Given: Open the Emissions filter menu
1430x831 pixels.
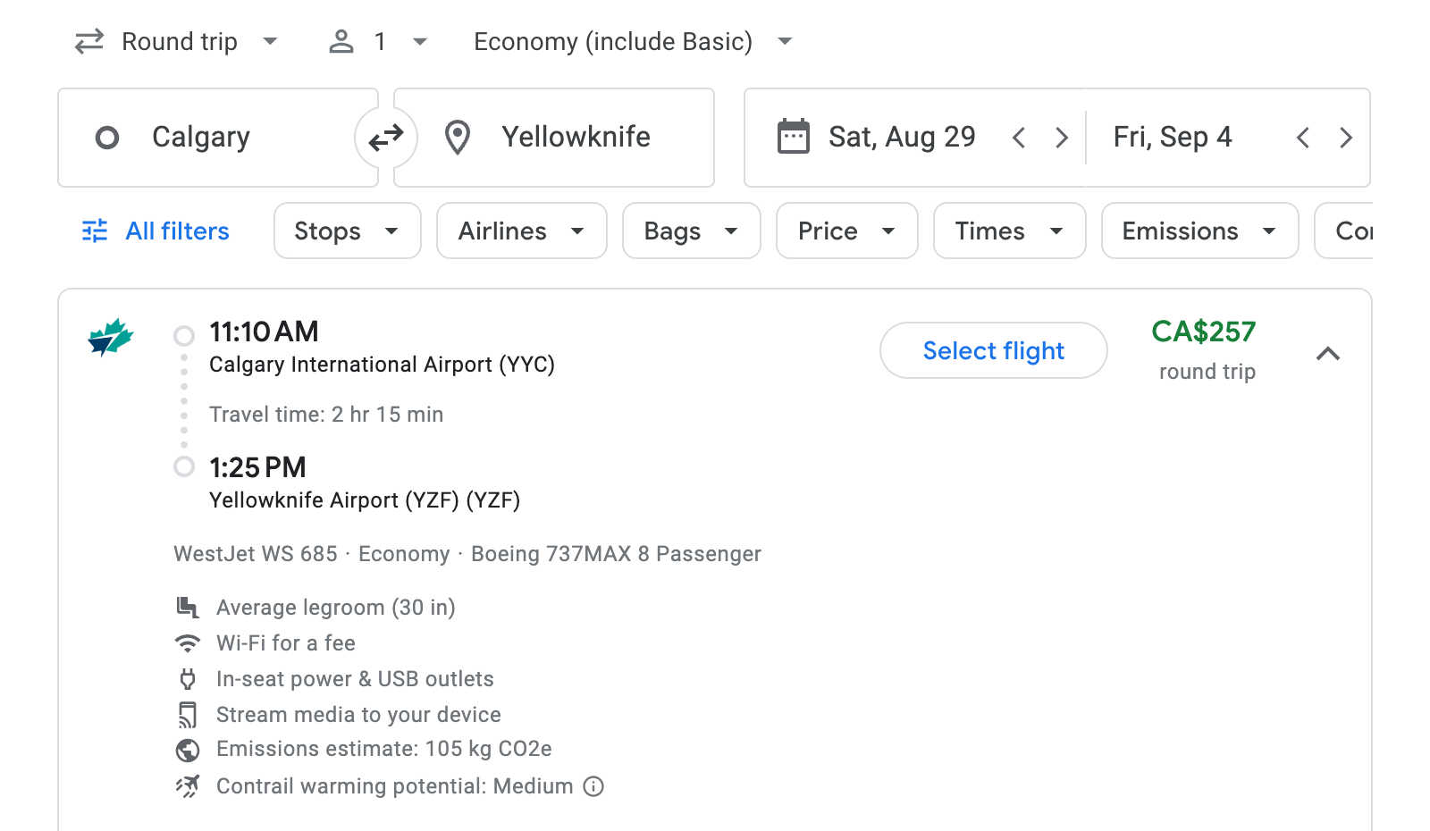Looking at the screenshot, I should point(1199,231).
